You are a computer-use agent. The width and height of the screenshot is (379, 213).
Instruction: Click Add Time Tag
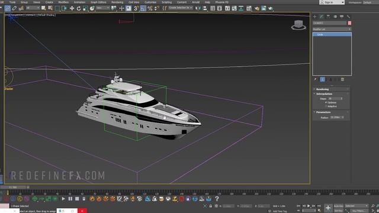tap(280, 211)
